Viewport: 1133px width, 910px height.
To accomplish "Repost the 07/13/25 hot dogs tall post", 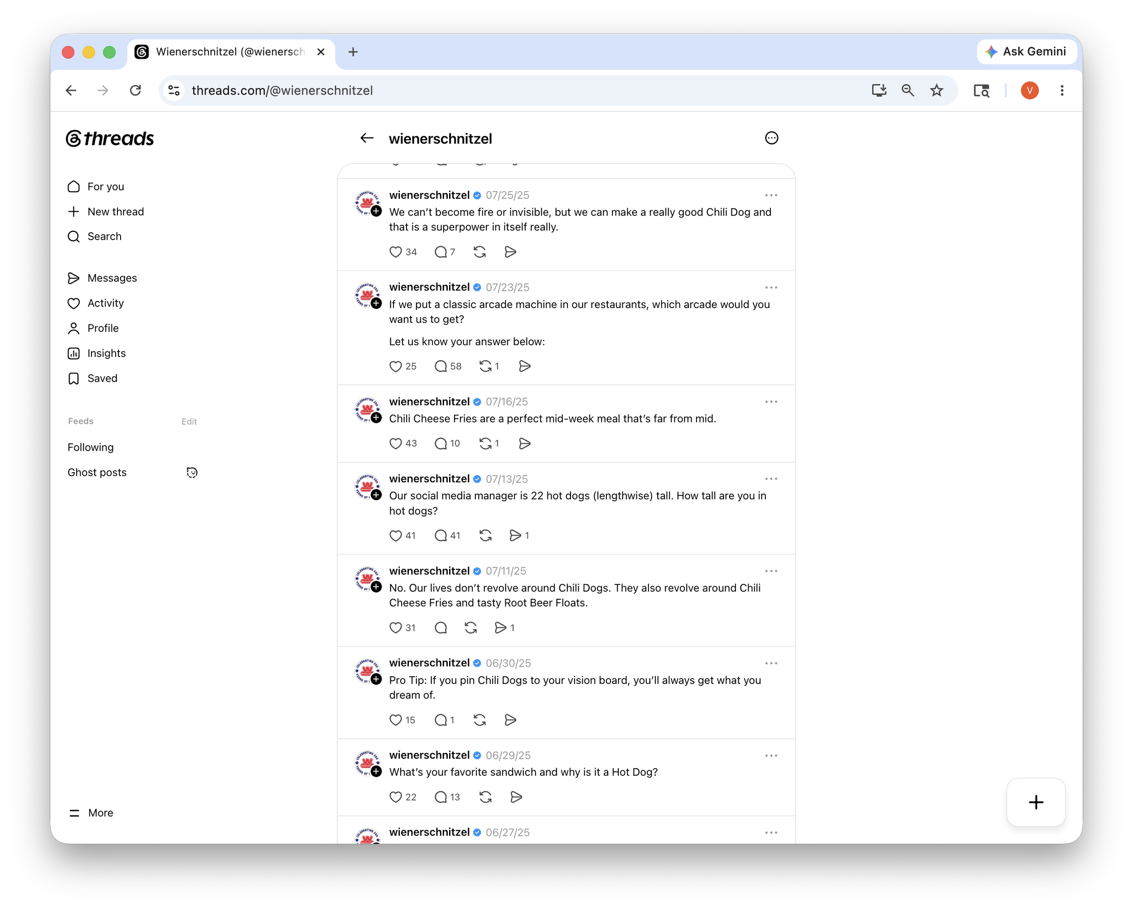I will point(485,535).
